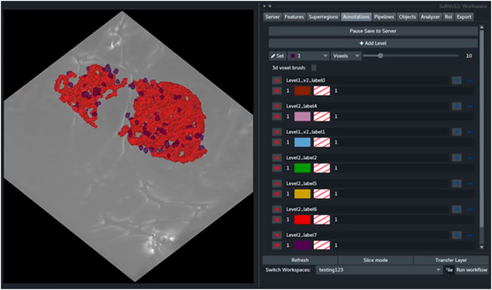
Task: Open the yellow color swatch of Level2_label5
Action: click(x=302, y=194)
